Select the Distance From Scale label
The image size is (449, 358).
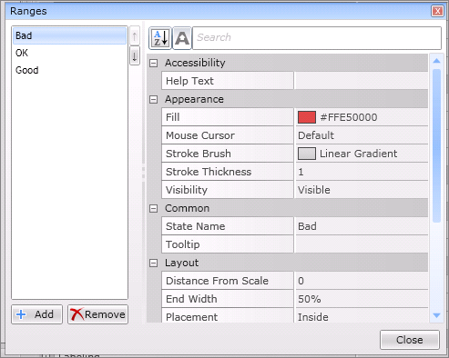(228, 281)
